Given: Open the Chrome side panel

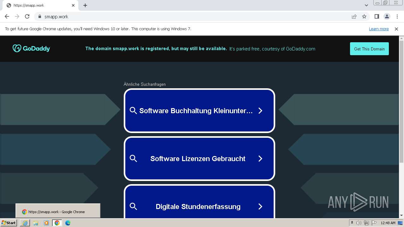Looking at the screenshot, I should pyautogui.click(x=377, y=16).
